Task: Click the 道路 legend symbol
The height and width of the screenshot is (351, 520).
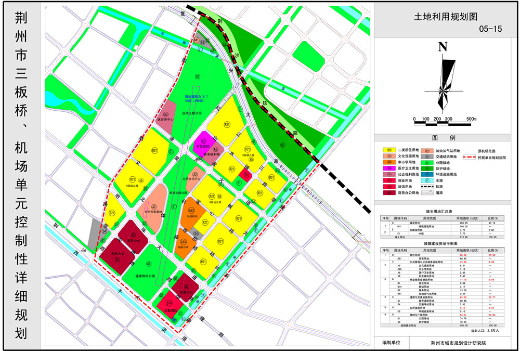Action: tap(427, 192)
